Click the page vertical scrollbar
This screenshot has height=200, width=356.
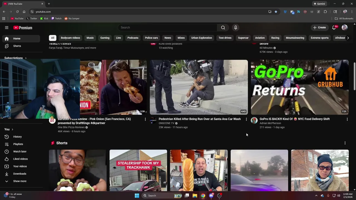click(354, 76)
